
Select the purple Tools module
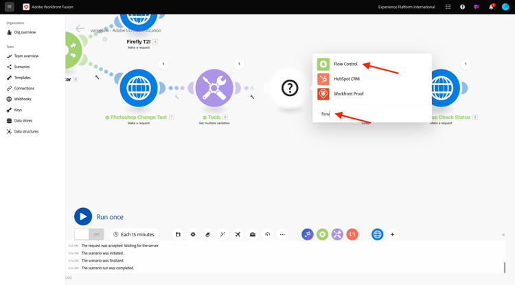[214, 88]
